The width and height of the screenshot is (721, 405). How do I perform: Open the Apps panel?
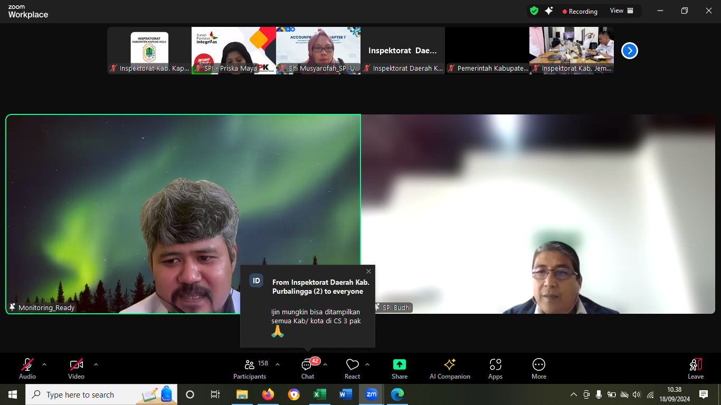click(495, 368)
